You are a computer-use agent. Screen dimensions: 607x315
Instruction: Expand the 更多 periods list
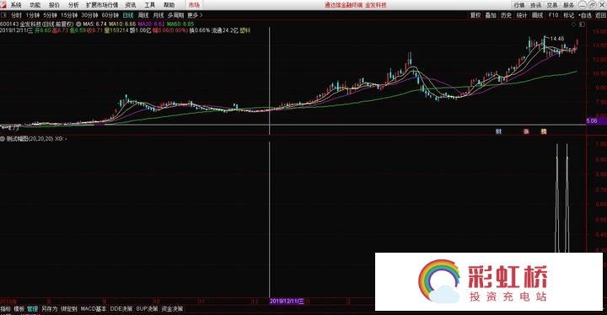pos(195,15)
